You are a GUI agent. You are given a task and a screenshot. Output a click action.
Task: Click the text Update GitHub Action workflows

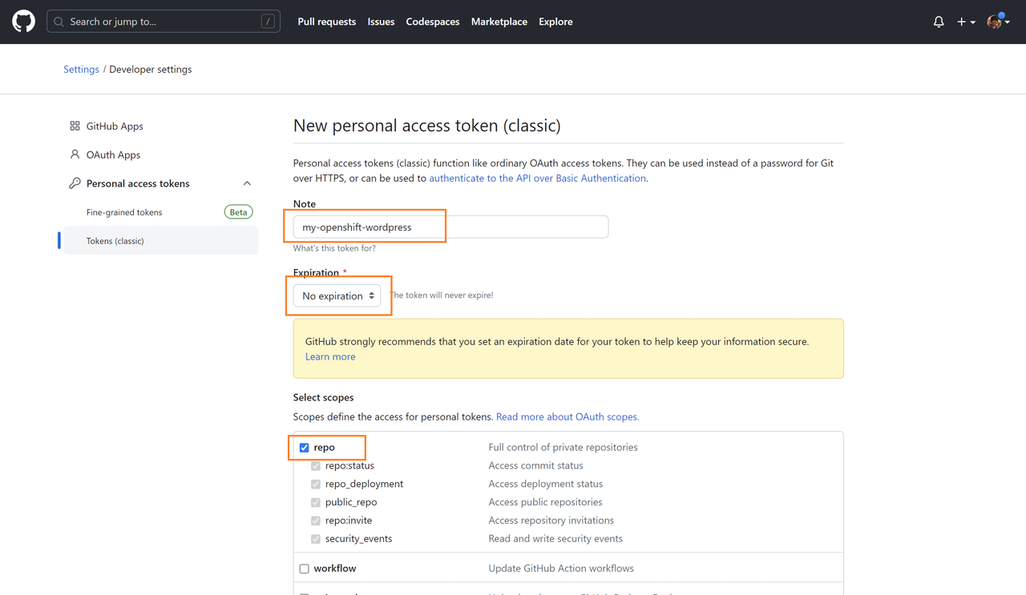[561, 569]
